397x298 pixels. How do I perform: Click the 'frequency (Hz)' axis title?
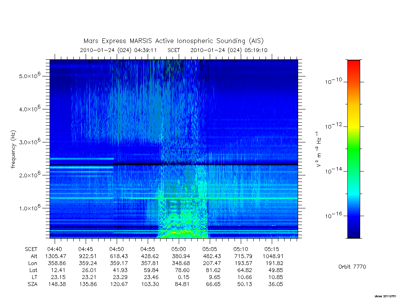tap(13, 149)
